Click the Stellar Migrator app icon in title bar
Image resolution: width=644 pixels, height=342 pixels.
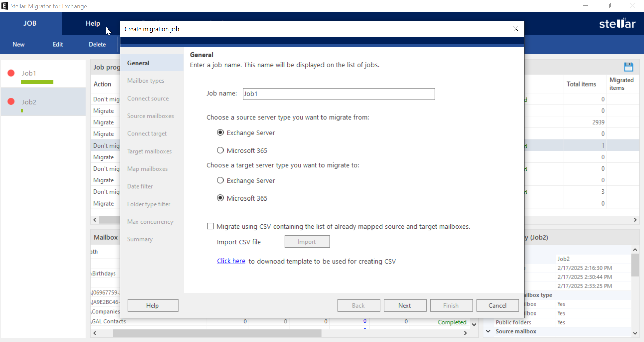point(5,6)
